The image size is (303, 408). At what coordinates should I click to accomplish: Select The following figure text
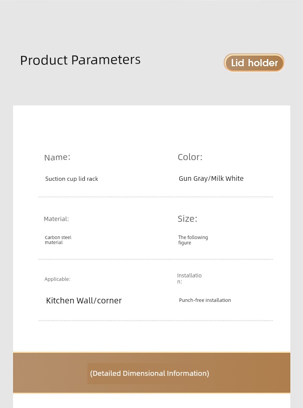pyautogui.click(x=193, y=240)
